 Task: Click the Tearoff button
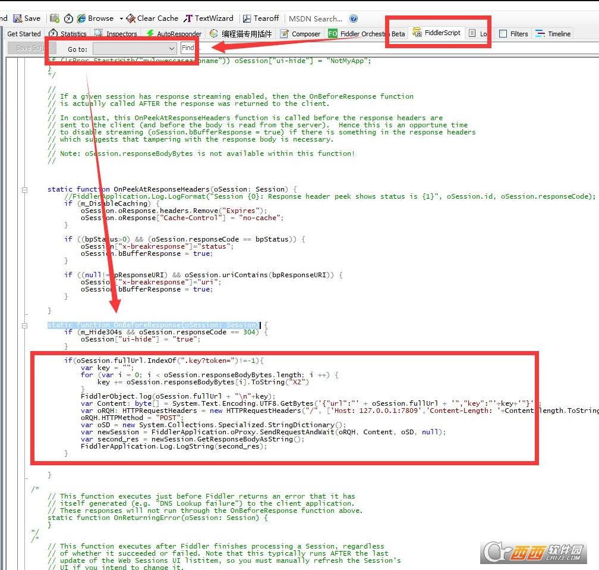tap(263, 18)
